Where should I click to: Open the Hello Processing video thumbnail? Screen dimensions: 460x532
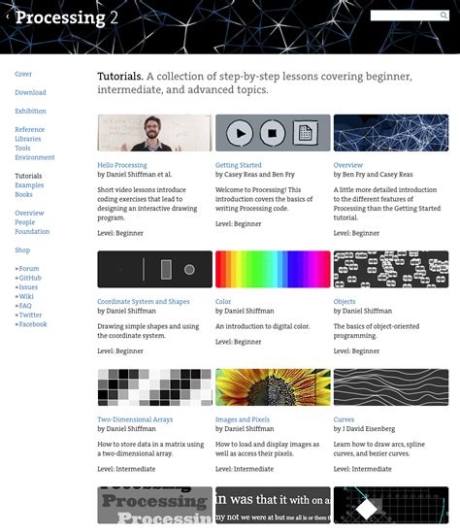[x=154, y=133]
